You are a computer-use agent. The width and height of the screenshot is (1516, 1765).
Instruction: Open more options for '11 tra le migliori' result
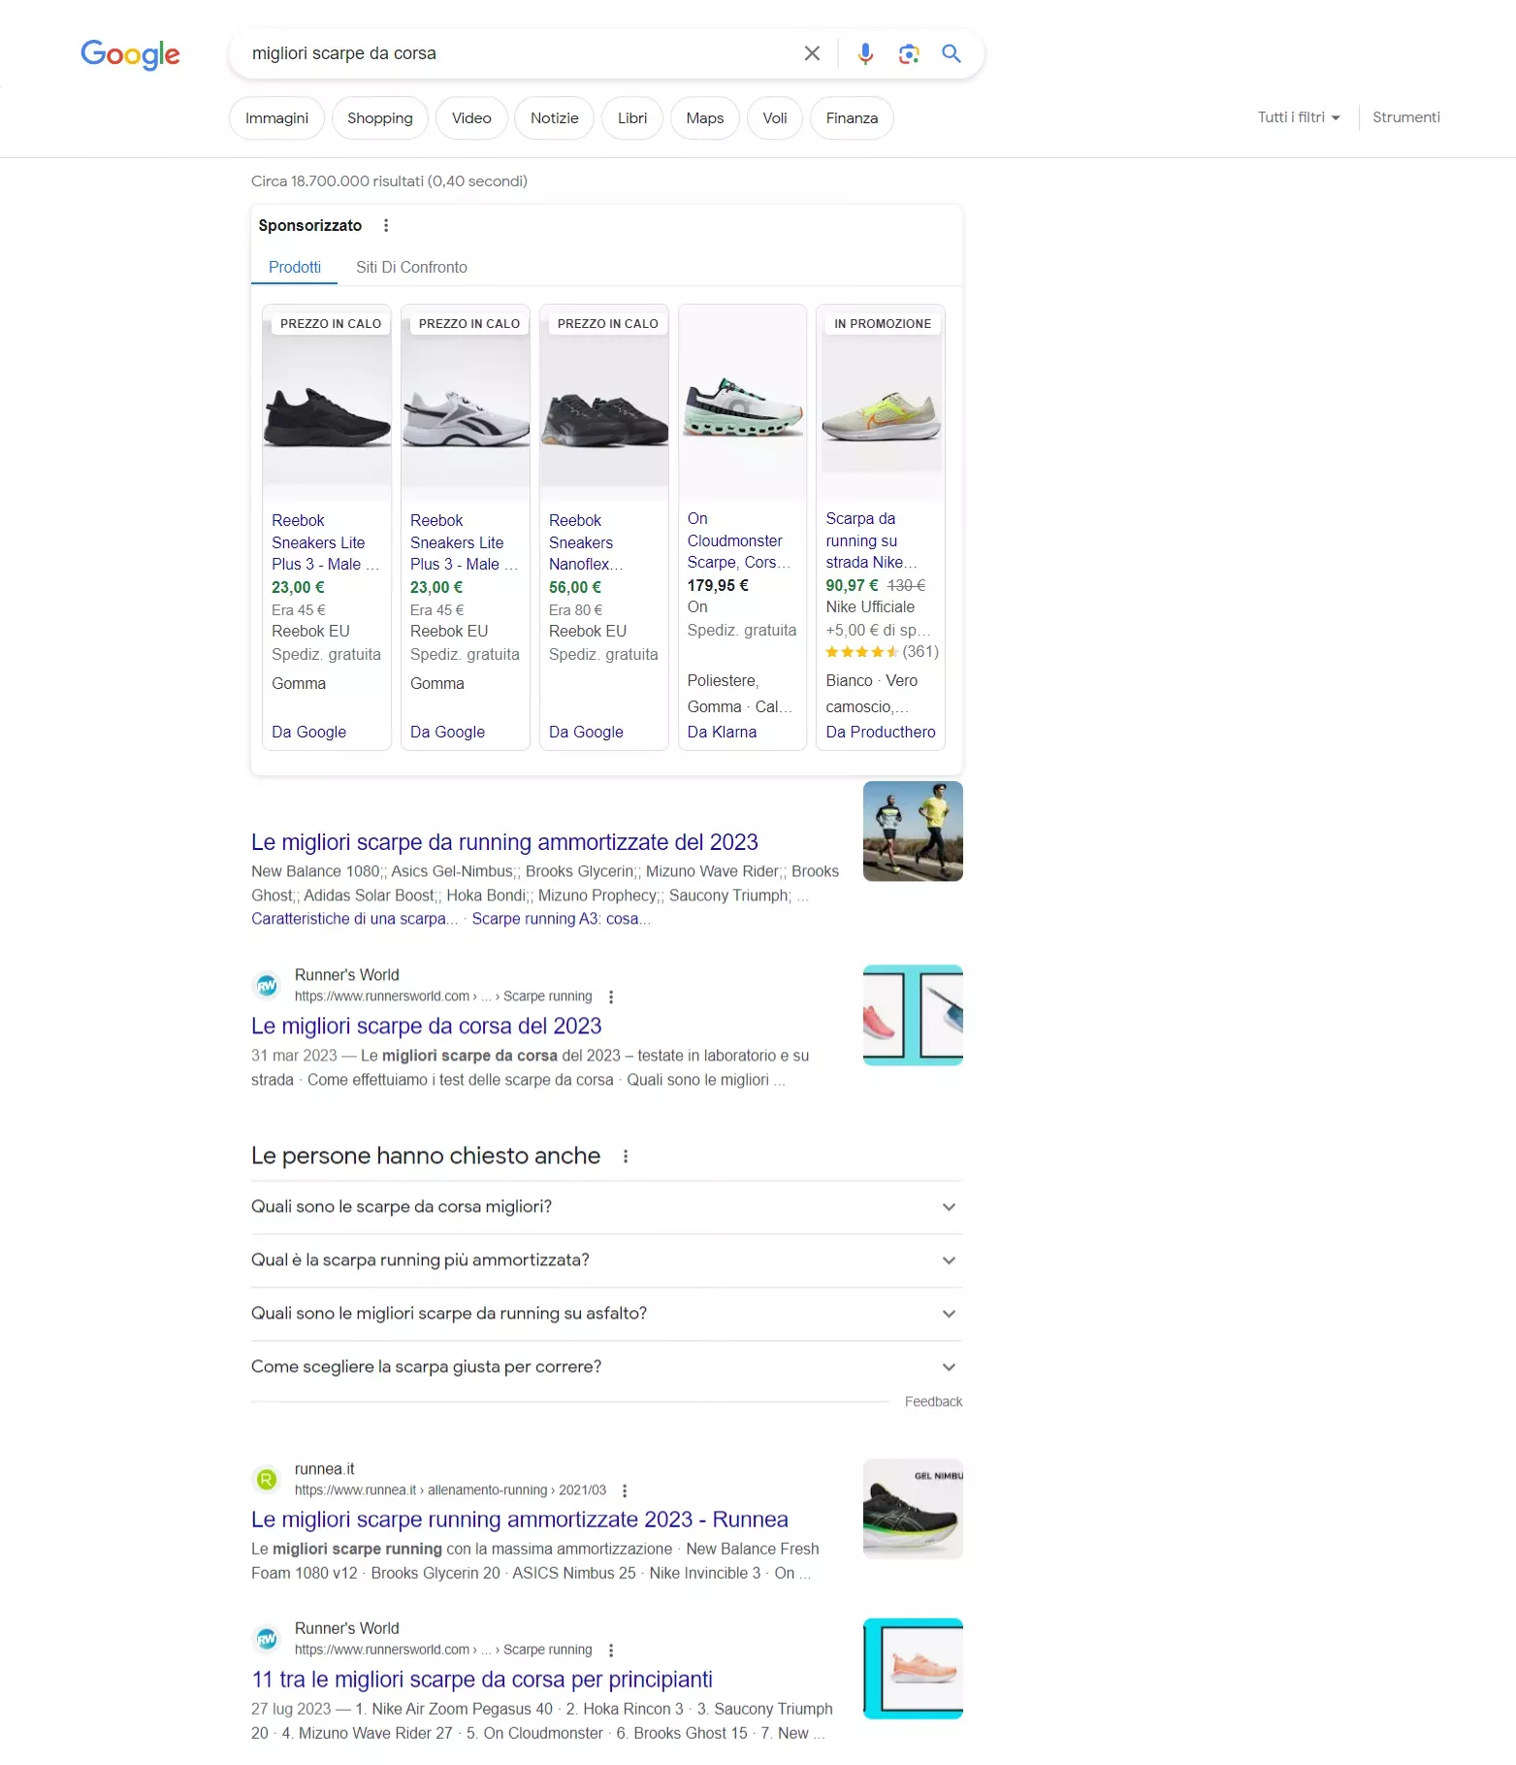tap(611, 1651)
